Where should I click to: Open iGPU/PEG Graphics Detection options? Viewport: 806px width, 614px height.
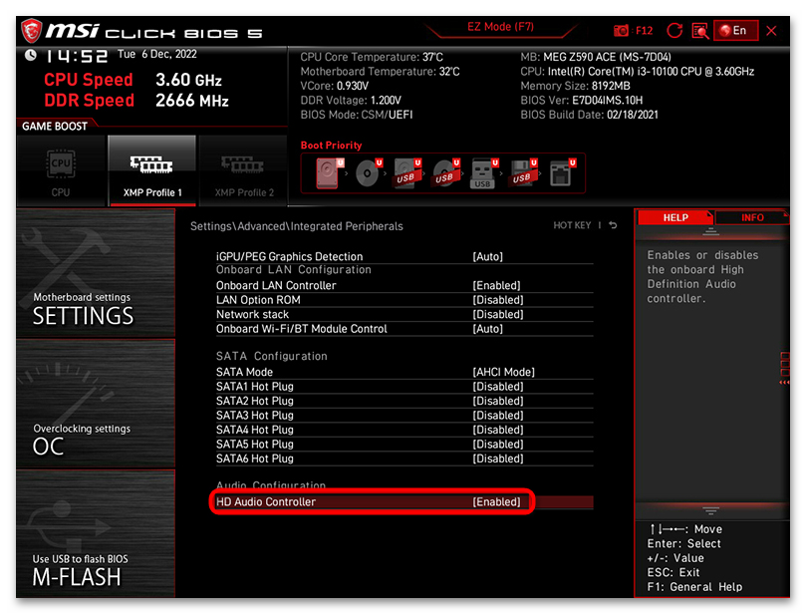click(x=487, y=256)
